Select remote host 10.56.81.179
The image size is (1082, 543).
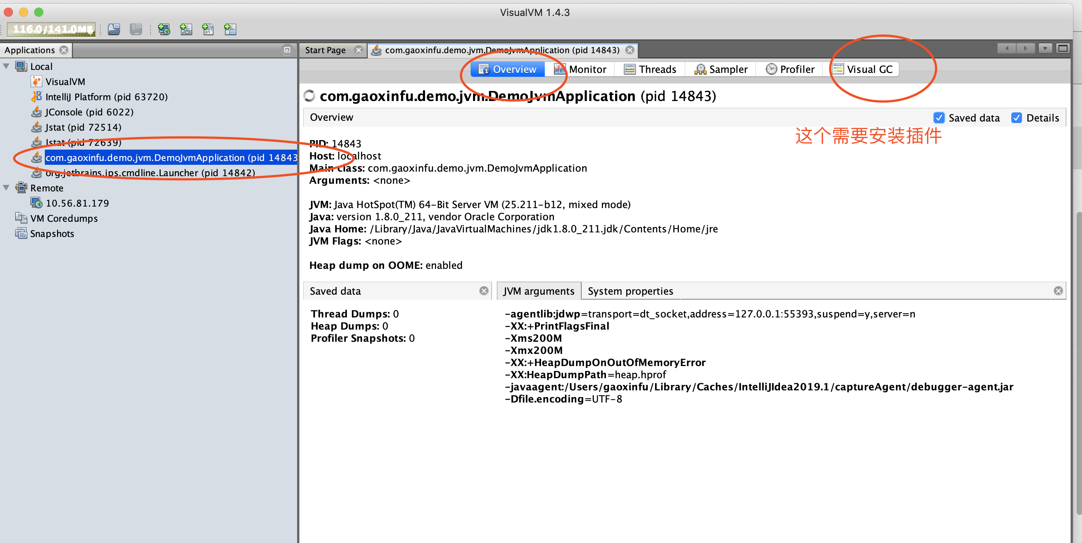click(77, 203)
